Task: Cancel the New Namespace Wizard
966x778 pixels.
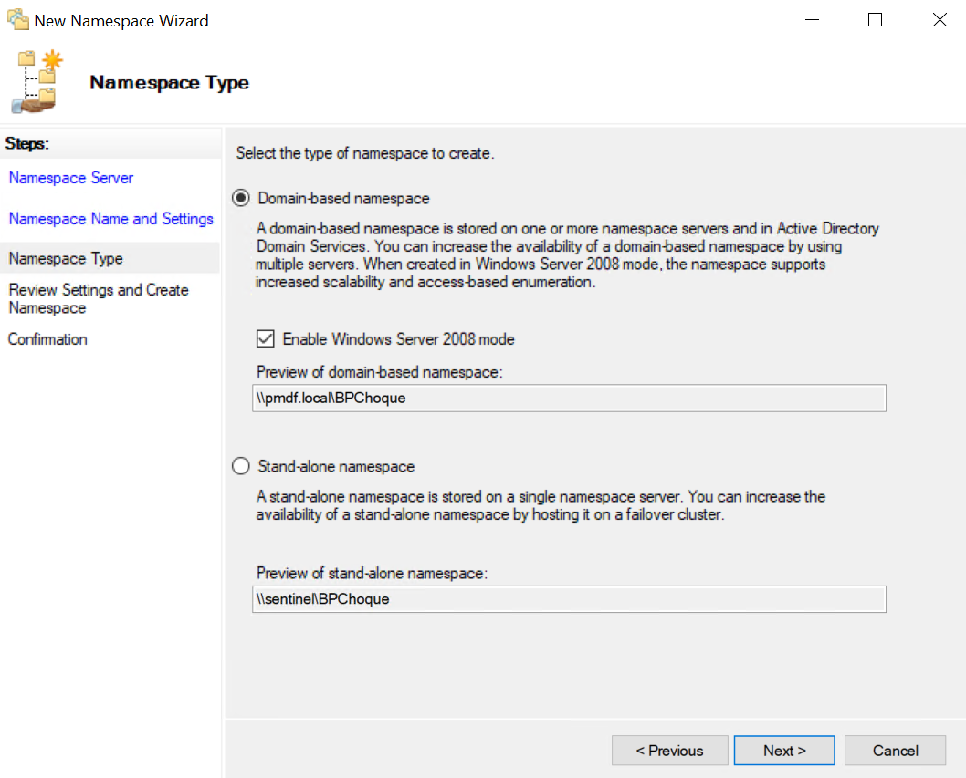Action: tap(895, 751)
